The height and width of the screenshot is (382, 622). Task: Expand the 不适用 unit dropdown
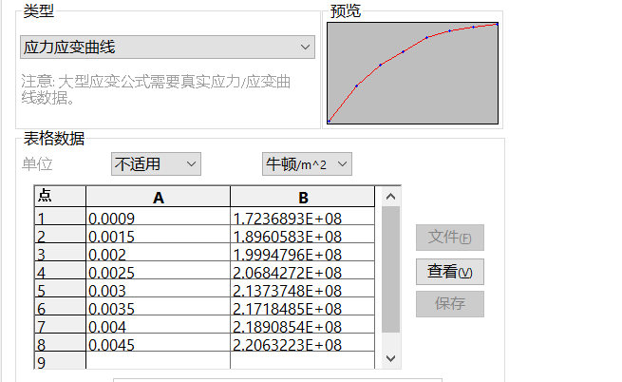pyautogui.click(x=156, y=164)
